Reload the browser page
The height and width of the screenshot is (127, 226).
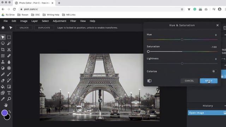(14, 9)
